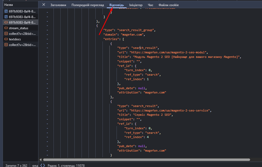Sort requests by Назва column header
The width and height of the screenshot is (262, 167).
pos(8,5)
